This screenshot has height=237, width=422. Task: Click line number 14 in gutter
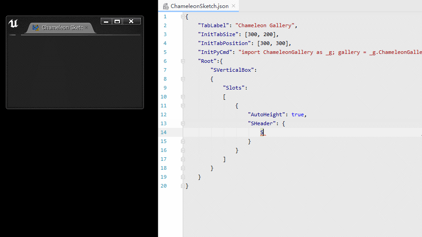(164, 132)
